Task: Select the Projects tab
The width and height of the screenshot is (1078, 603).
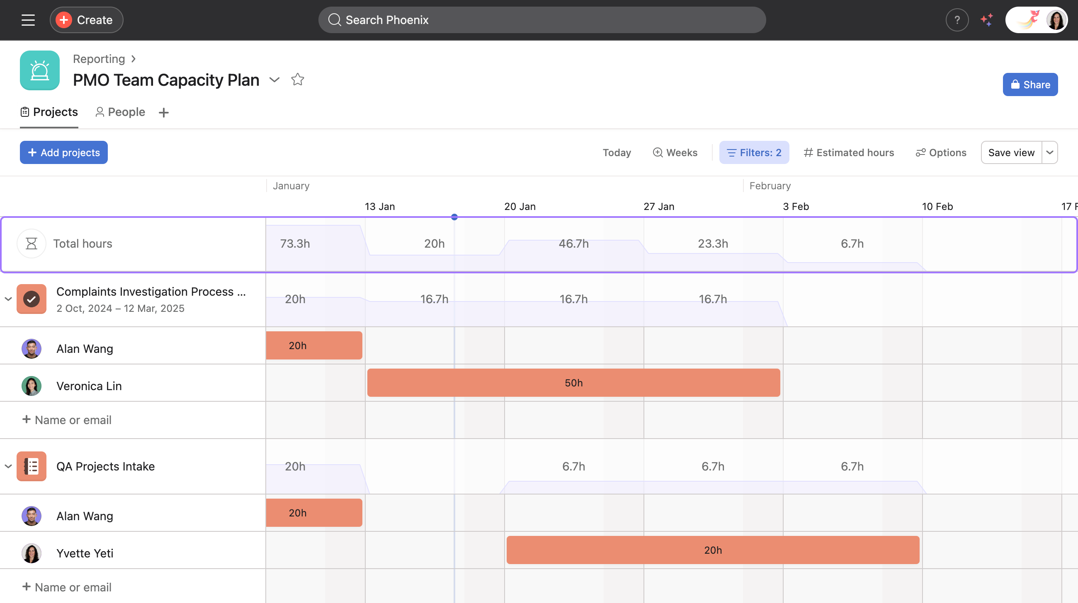Action: click(x=49, y=111)
